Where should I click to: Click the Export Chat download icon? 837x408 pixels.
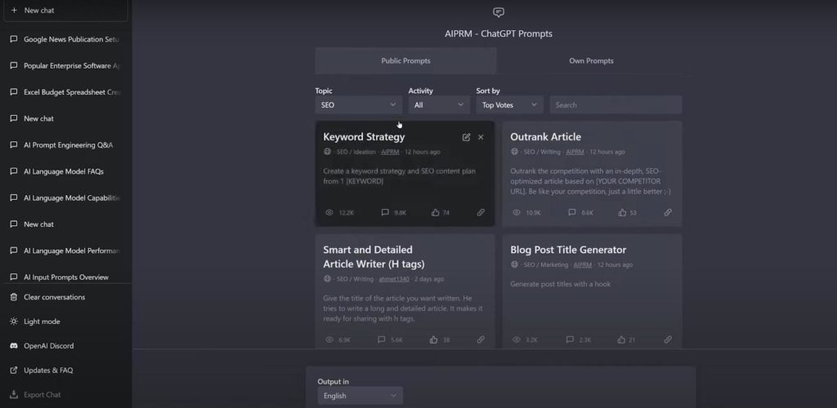[x=14, y=395]
